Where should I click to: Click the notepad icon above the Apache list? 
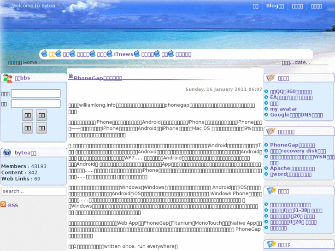point(271,131)
